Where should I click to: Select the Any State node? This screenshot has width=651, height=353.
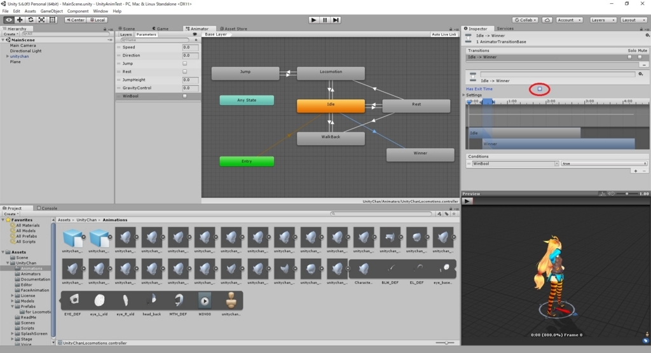[x=247, y=100]
